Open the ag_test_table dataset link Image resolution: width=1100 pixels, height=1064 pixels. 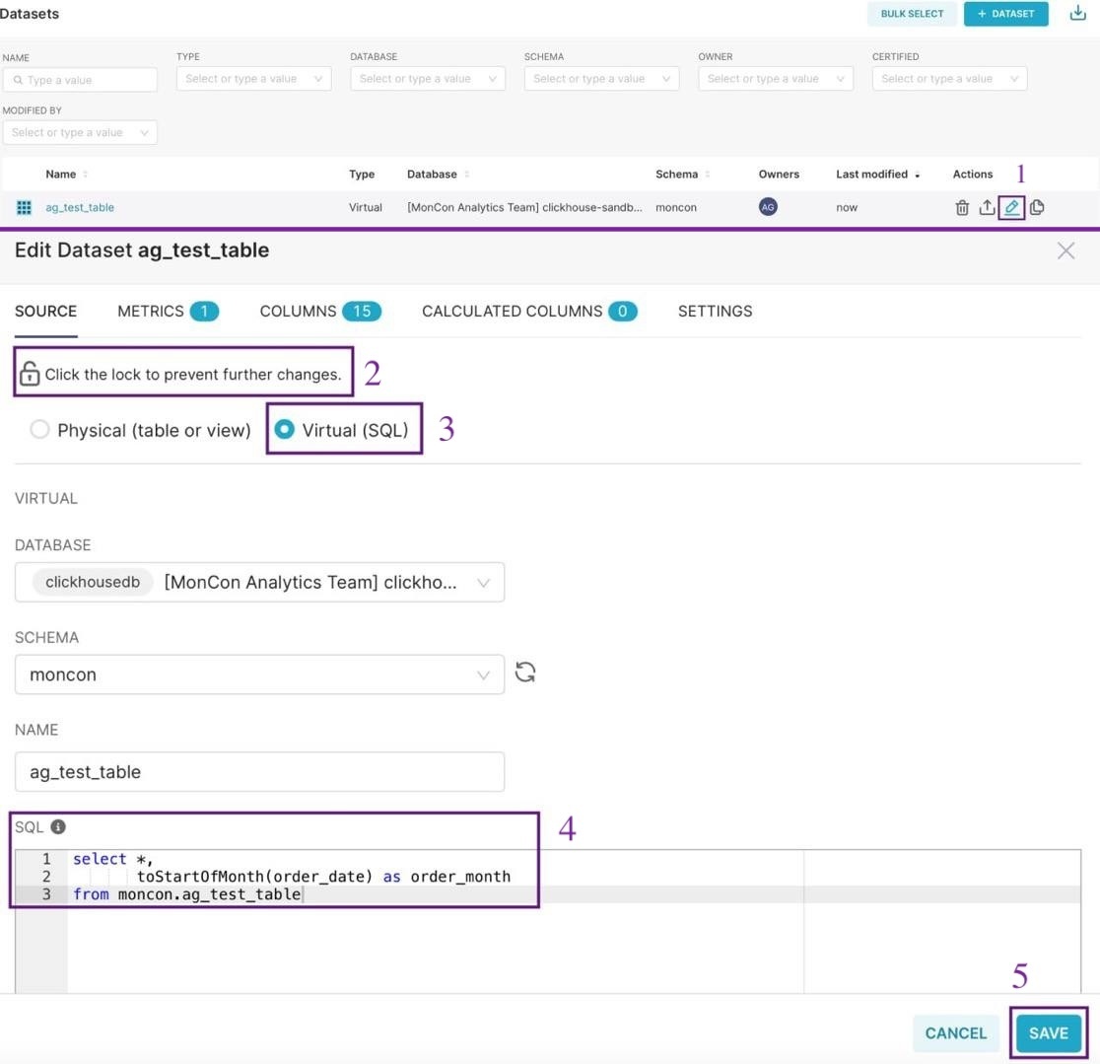(x=80, y=208)
